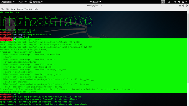189x106 pixels.
Task: Click 'Fetched 24.3 MB in 6min 9s' line
Action: (24, 49)
